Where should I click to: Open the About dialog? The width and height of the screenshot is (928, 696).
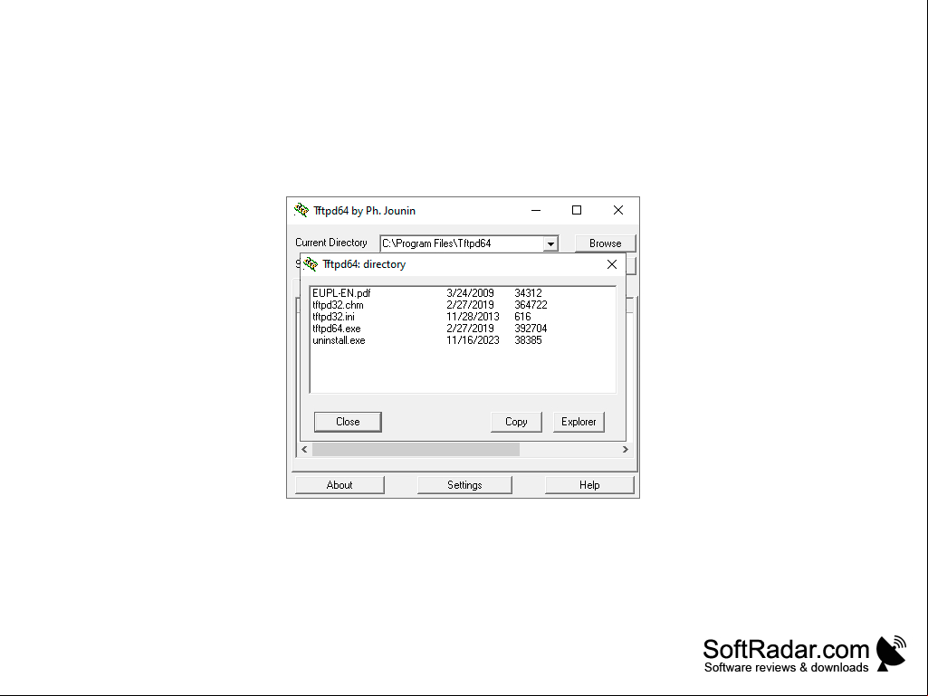pos(340,485)
